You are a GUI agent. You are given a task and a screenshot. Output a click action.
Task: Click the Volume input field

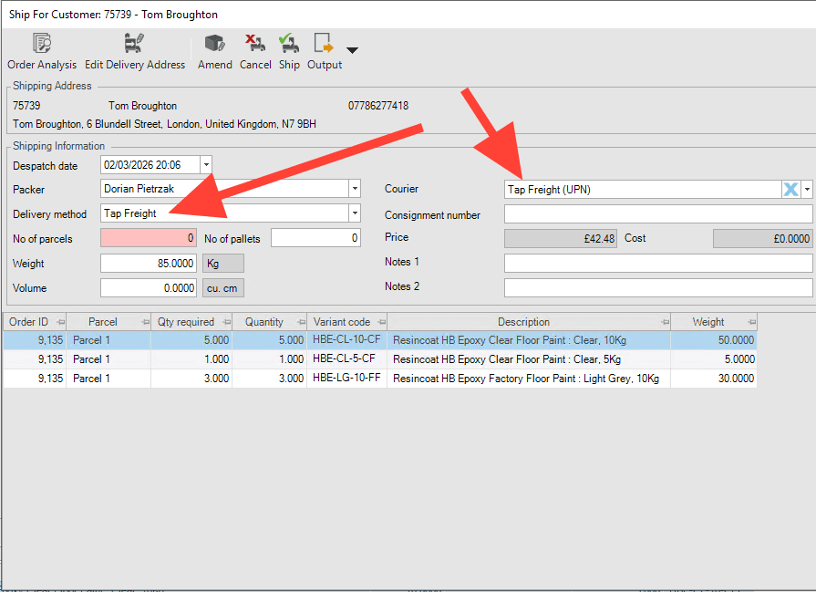pos(149,288)
